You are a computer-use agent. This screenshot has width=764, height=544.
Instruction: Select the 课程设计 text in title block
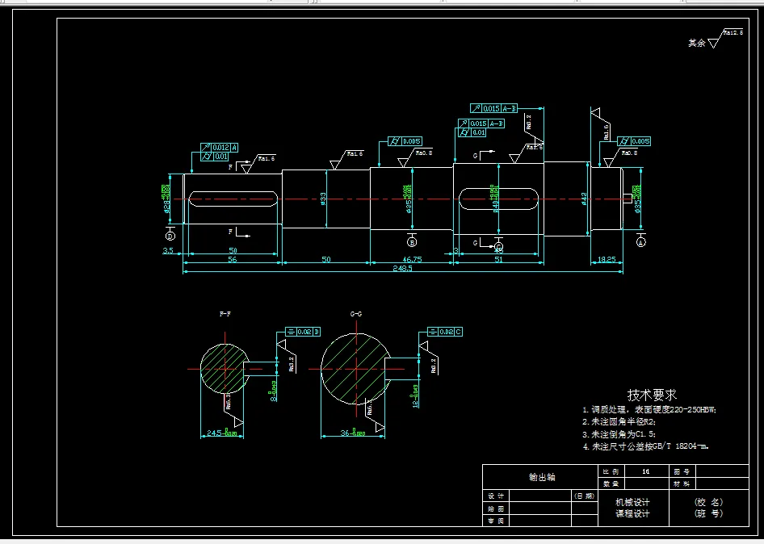pyautogui.click(x=632, y=513)
